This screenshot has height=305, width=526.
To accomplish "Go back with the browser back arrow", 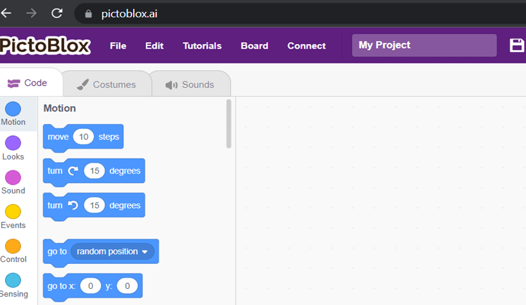I will click(6, 13).
